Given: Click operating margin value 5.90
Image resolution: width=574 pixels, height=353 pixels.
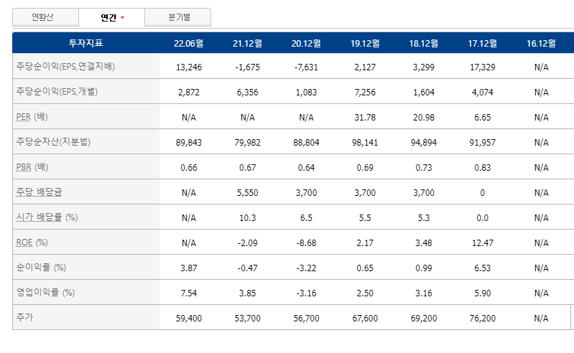Looking at the screenshot, I should tap(483, 293).
